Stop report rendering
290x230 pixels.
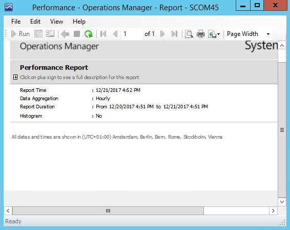(x=77, y=34)
